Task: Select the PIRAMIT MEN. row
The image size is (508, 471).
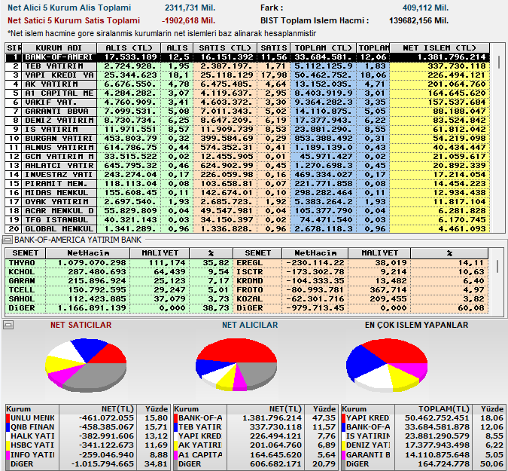Action: (247, 184)
